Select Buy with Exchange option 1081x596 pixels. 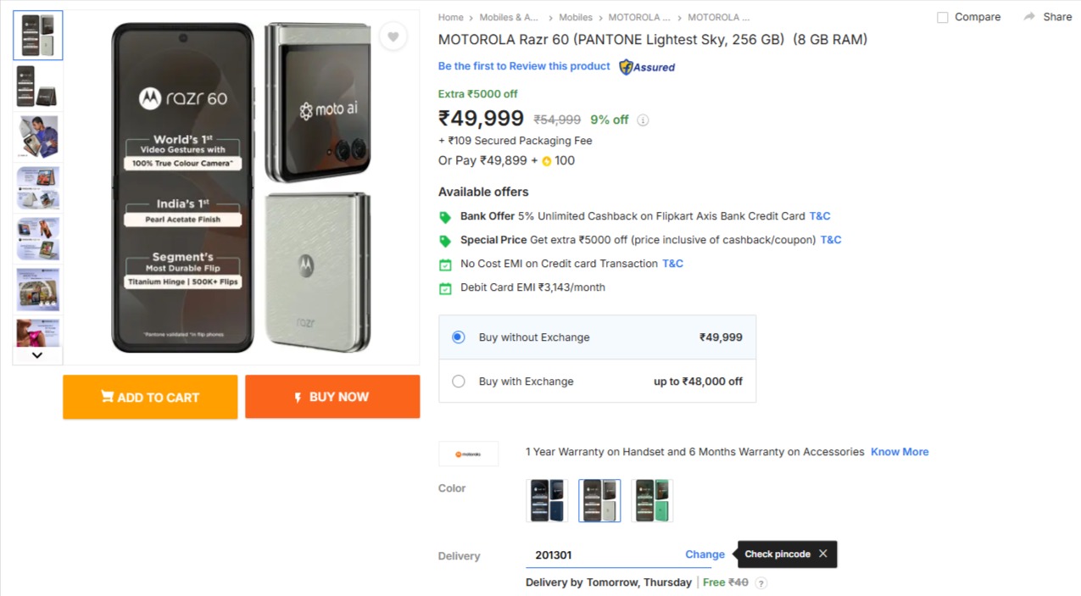coord(459,382)
